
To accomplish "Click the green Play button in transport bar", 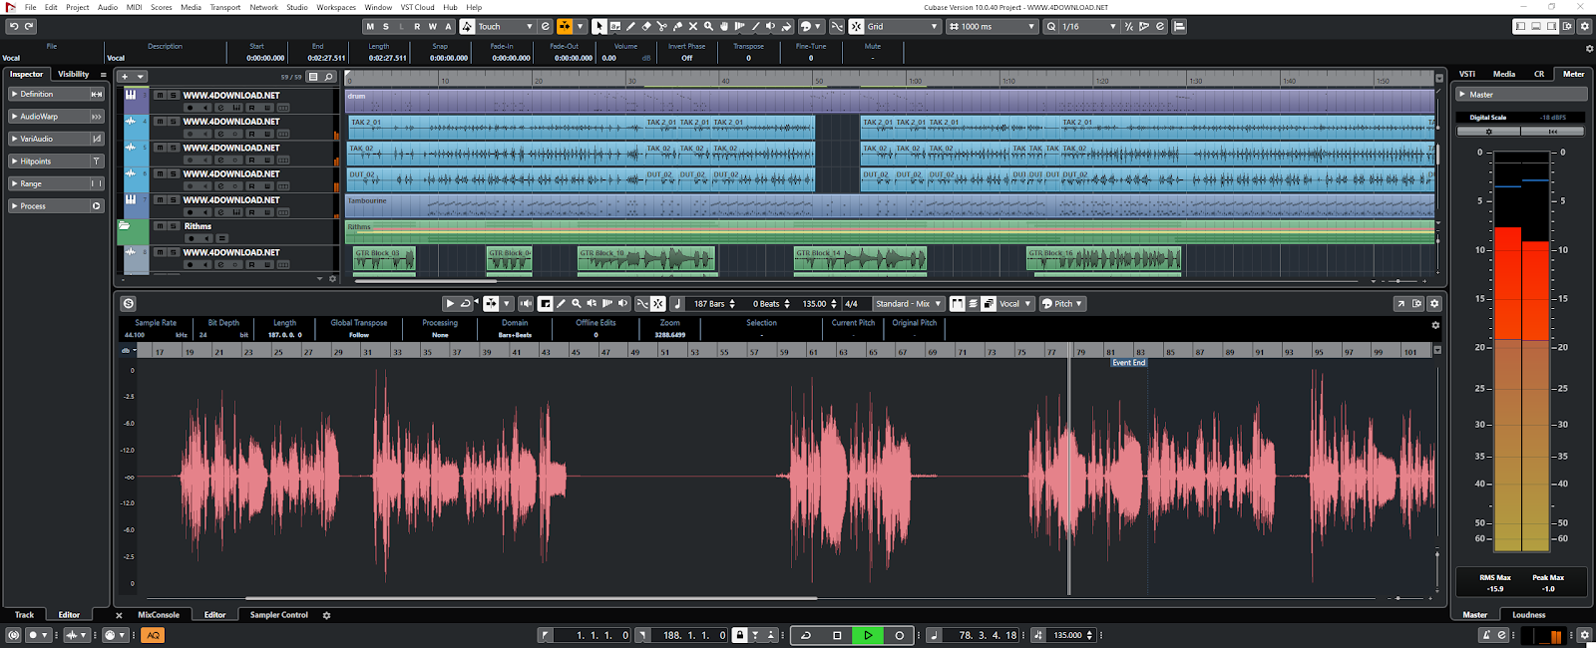I will (x=868, y=635).
